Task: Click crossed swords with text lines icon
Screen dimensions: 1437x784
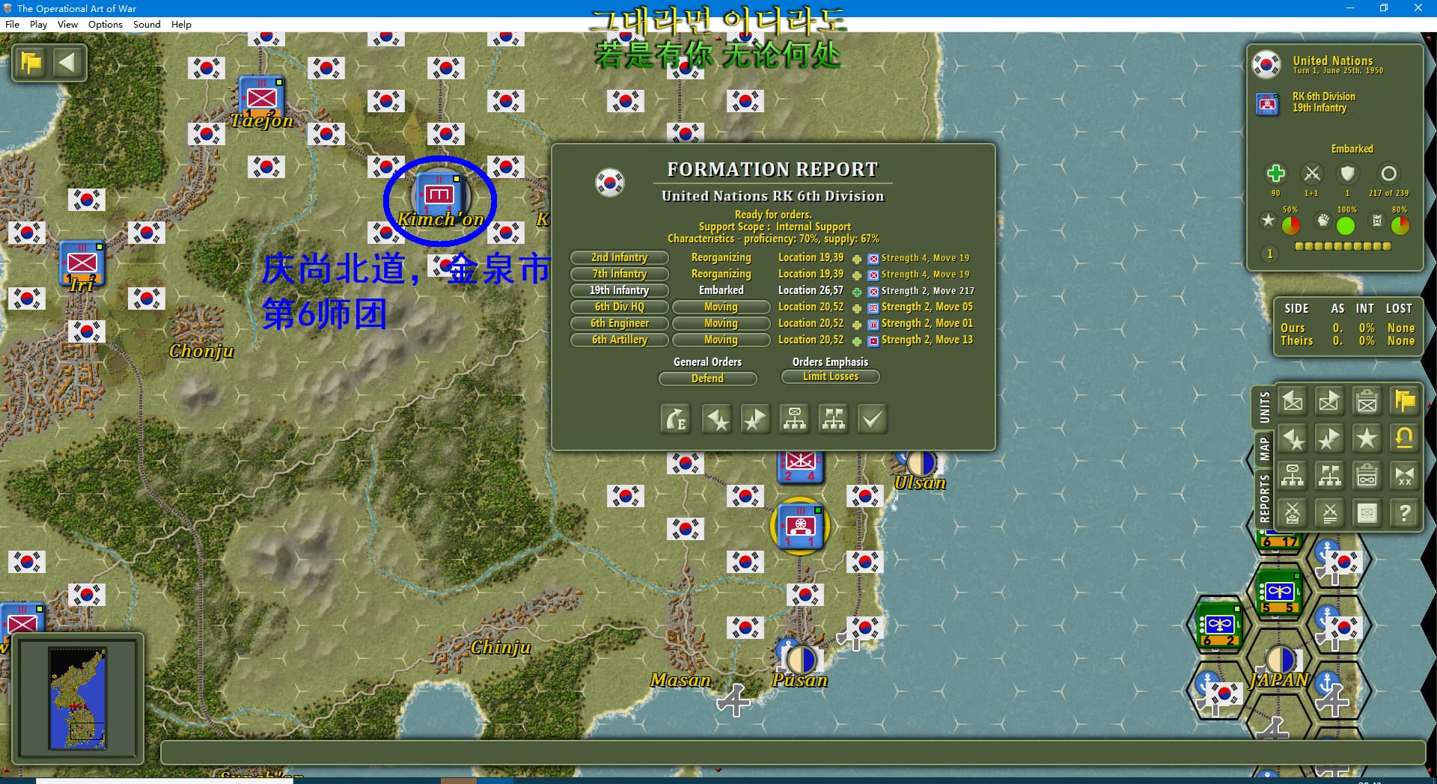Action: click(x=1329, y=513)
